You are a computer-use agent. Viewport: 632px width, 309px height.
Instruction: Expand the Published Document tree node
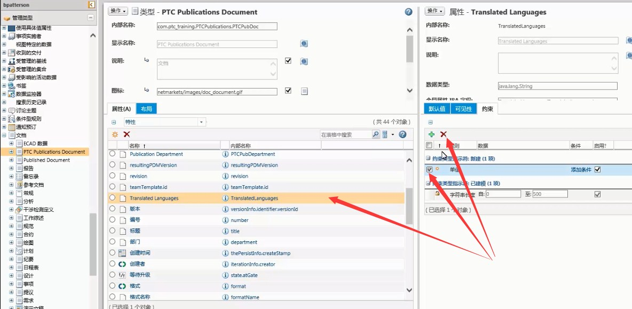pos(11,160)
